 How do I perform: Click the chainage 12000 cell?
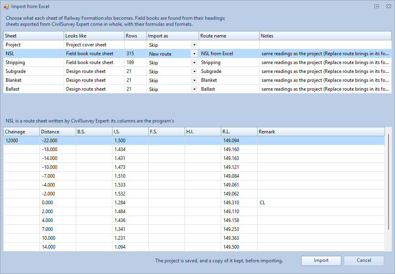[21, 141]
